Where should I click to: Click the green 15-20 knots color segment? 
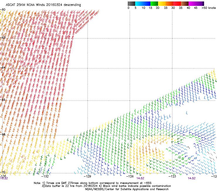154,4
